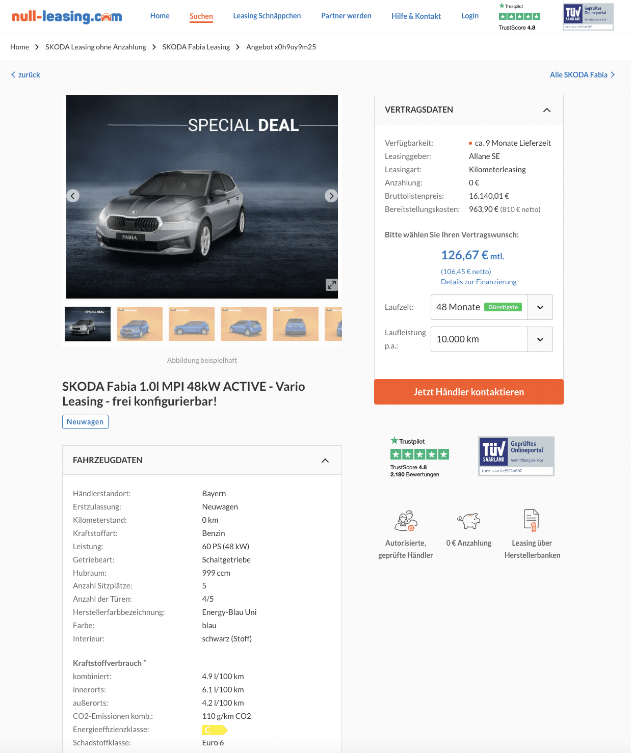631x753 pixels.
Task: Click Login in navigation
Action: pyautogui.click(x=470, y=16)
